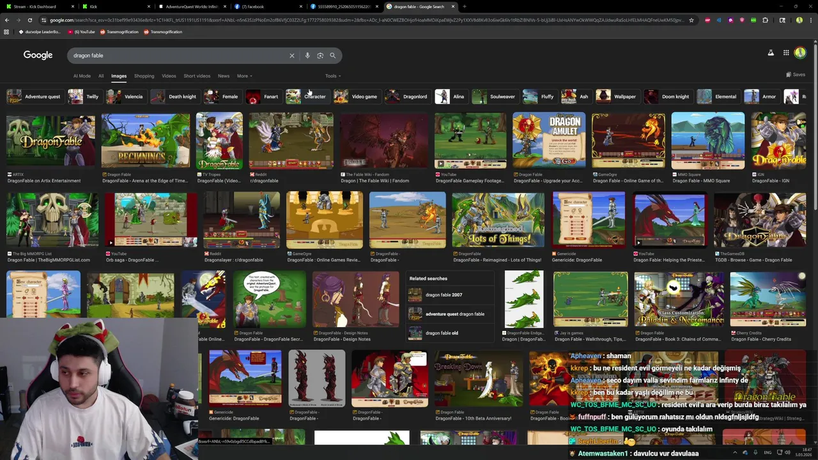This screenshot has height=460, width=818.
Task: Clear the search box with the X icon
Action: (292, 56)
